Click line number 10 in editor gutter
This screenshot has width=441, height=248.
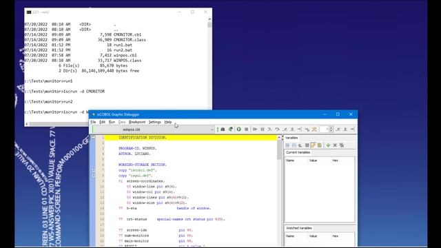point(102,187)
